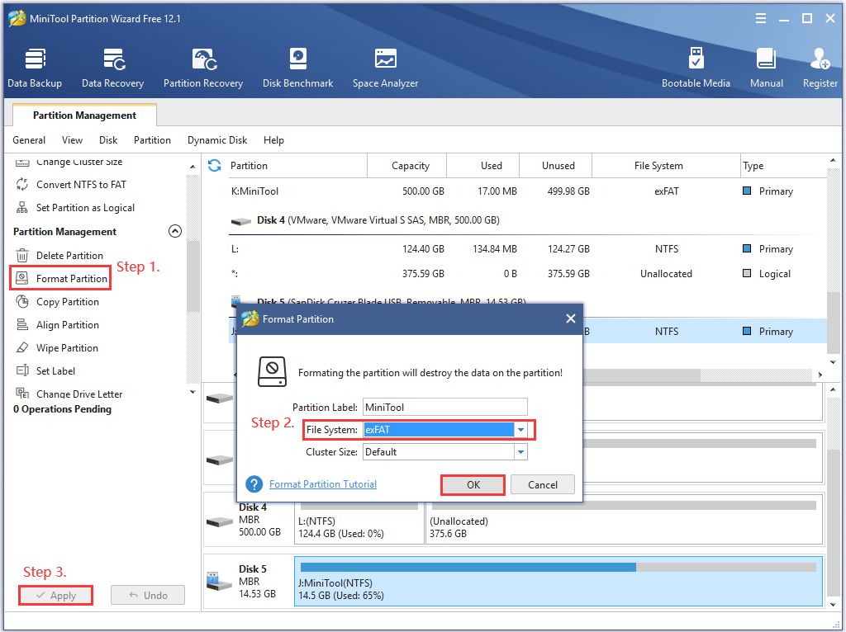Refresh the partition list
Viewport: 846px width, 632px height.
[x=215, y=166]
